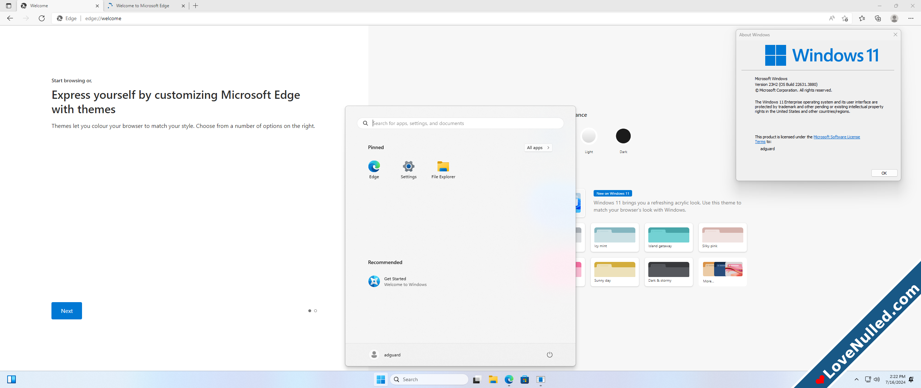Switch to Microsoft Edge on the taskbar
The height and width of the screenshot is (388, 921).
click(x=509, y=379)
